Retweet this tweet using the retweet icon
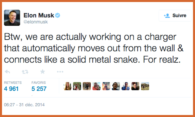195x117 pixels. click(25, 72)
